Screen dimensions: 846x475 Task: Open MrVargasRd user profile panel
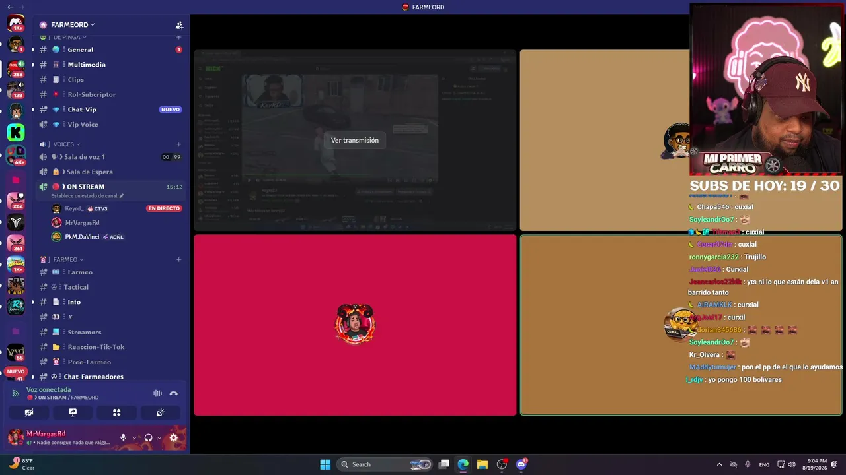(61, 437)
